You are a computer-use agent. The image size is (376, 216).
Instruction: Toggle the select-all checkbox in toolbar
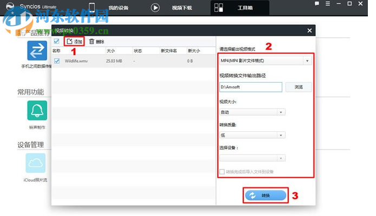56,42
